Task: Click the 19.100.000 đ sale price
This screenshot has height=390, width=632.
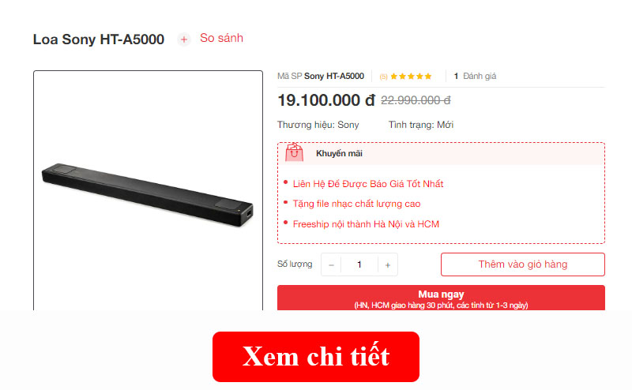Action: tap(326, 100)
